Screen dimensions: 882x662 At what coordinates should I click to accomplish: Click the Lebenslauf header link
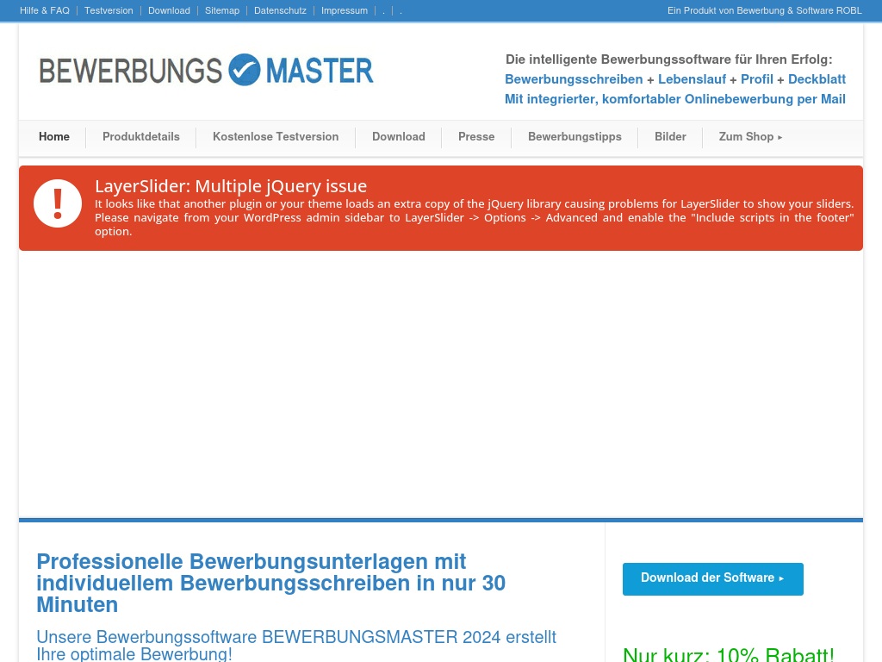(692, 79)
